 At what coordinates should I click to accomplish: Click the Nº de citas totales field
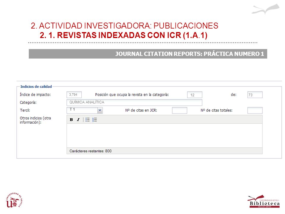(x=255, y=111)
